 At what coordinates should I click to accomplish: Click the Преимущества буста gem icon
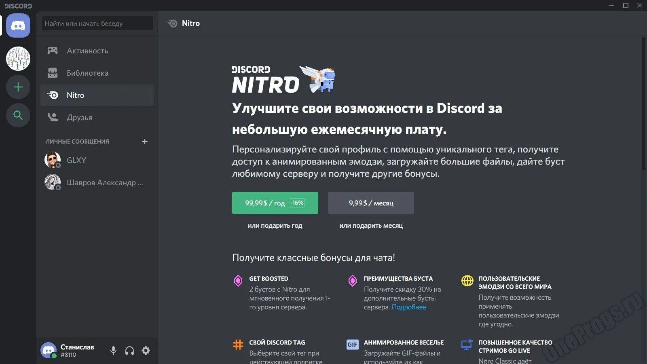point(353,280)
